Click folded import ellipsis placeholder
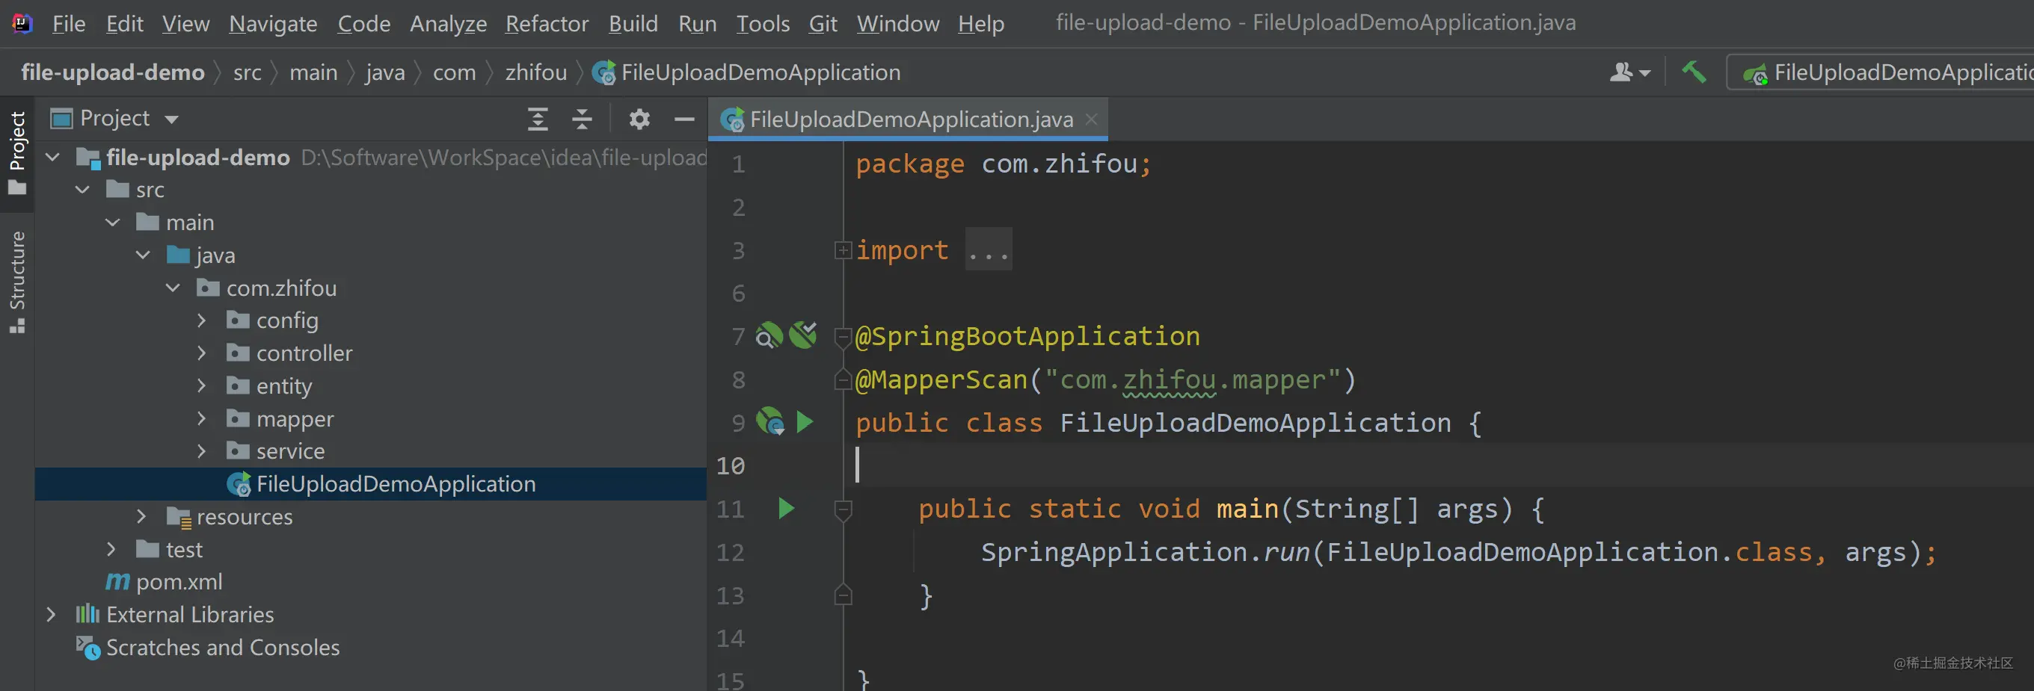Screen dimensions: 2034x691 click(x=989, y=250)
